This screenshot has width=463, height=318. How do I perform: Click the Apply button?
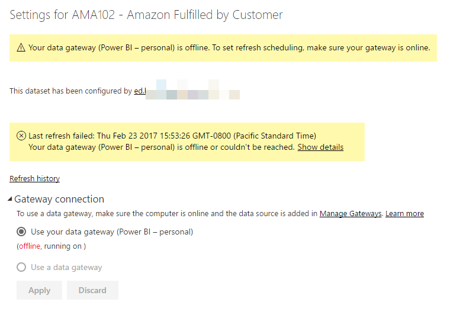point(39,290)
